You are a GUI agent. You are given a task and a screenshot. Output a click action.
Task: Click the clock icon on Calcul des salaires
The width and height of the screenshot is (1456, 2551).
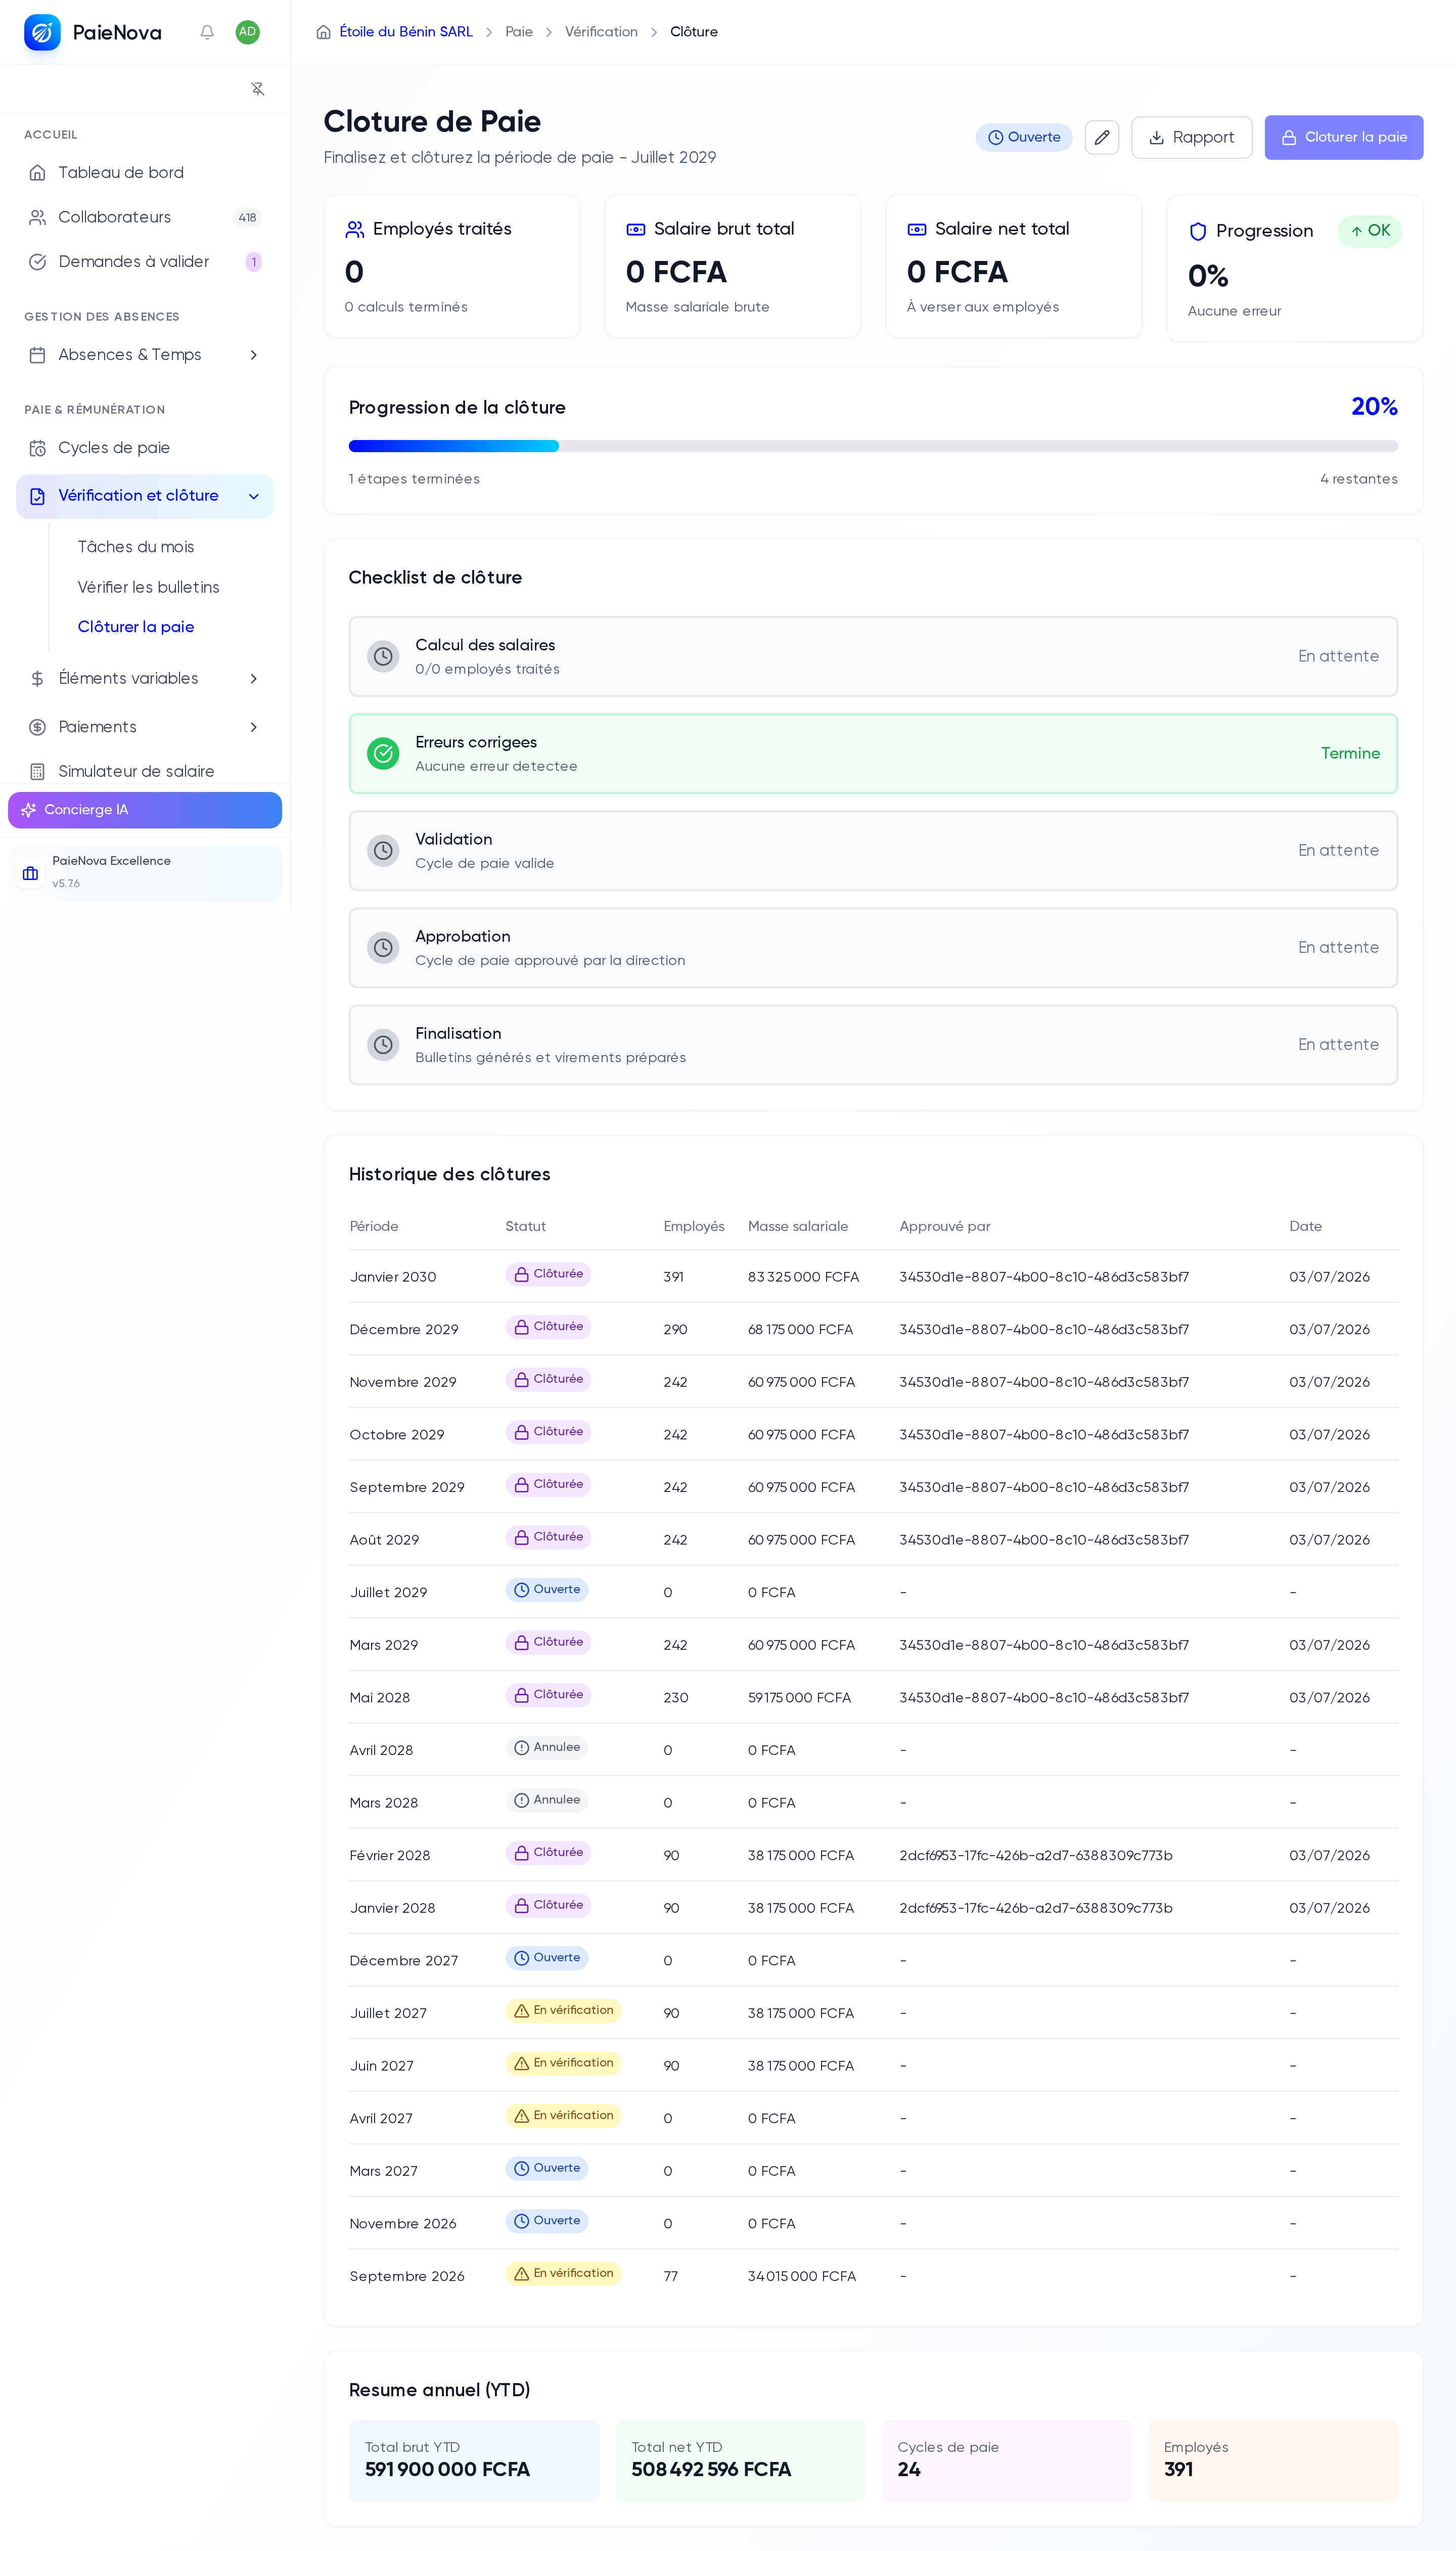pos(383,656)
